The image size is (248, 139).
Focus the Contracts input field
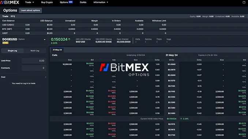click(x=34, y=68)
